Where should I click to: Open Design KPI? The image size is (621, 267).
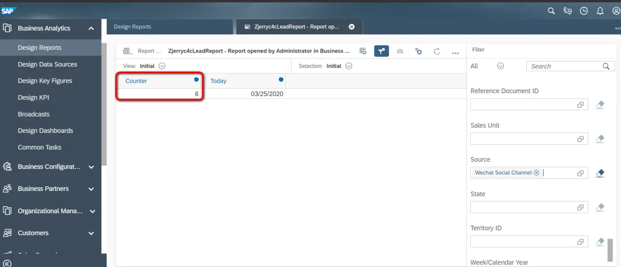(x=34, y=98)
